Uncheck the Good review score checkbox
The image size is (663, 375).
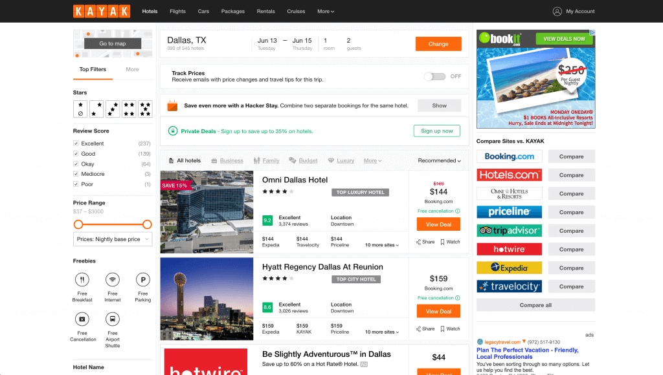click(76, 154)
